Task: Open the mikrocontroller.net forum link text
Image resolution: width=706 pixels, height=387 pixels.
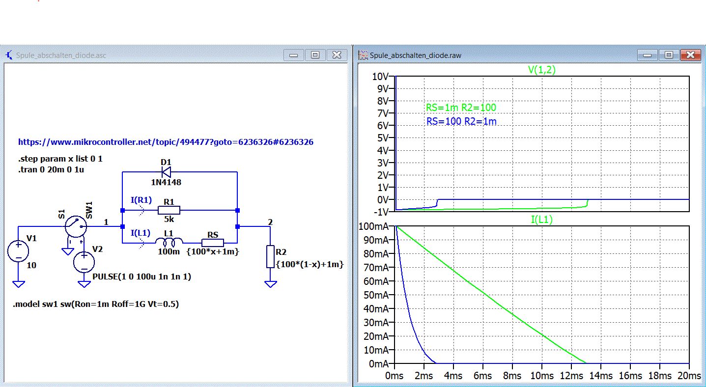Action: click(x=166, y=142)
